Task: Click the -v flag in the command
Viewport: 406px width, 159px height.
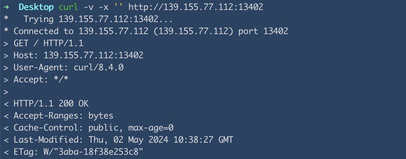Action: 88,7
